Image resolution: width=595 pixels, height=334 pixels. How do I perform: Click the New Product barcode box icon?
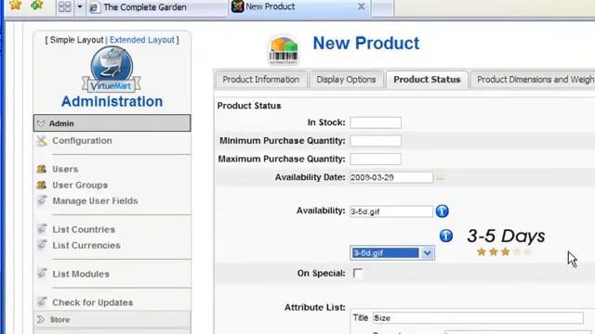point(284,50)
